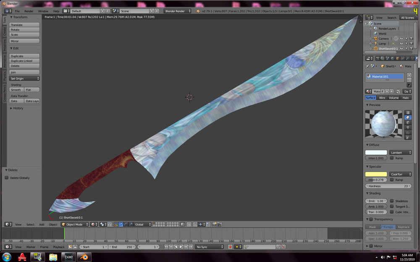The height and width of the screenshot is (262, 420).
Task: Expand the History panel
Action: [18, 108]
